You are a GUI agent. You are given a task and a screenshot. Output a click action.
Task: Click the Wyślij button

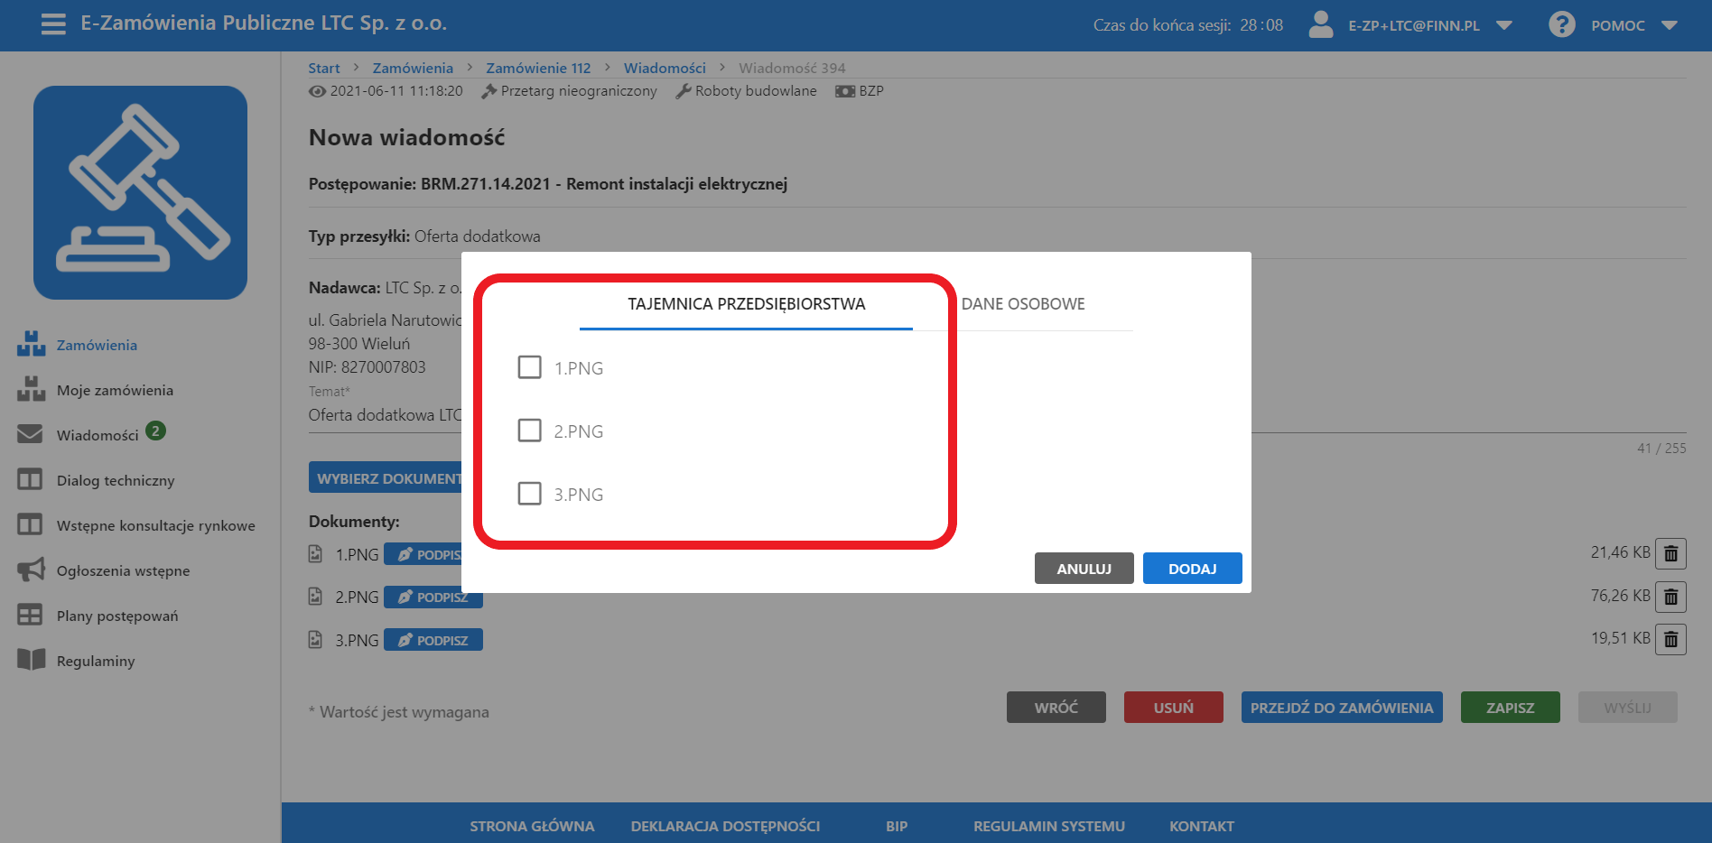[1628, 708]
